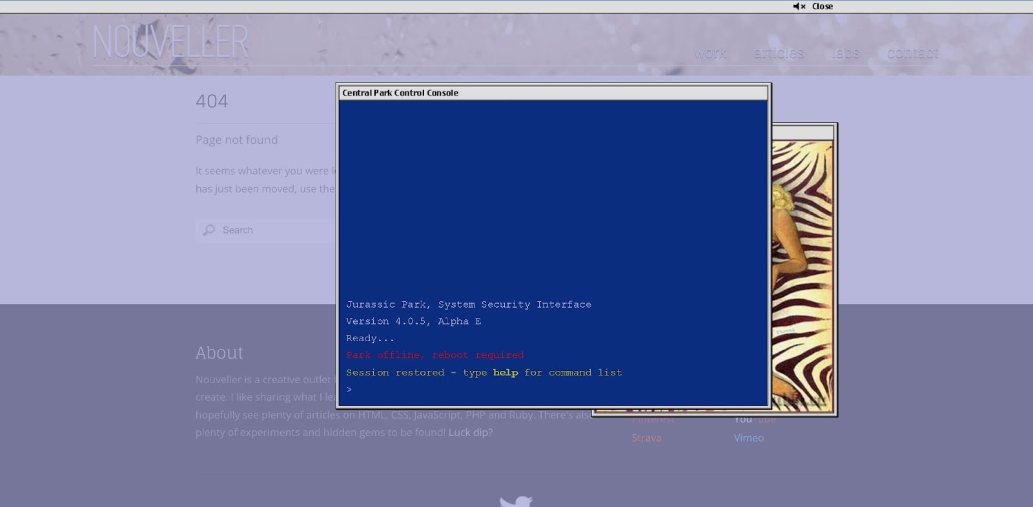Click the Page not found text
This screenshot has height=507, width=1033.
pos(237,140)
